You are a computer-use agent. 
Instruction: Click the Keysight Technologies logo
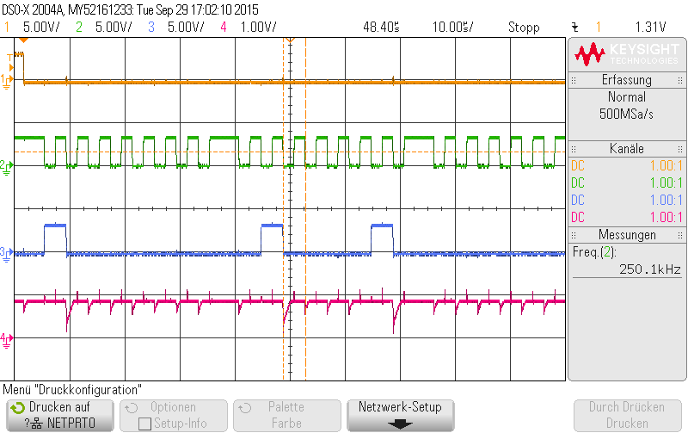[x=627, y=54]
